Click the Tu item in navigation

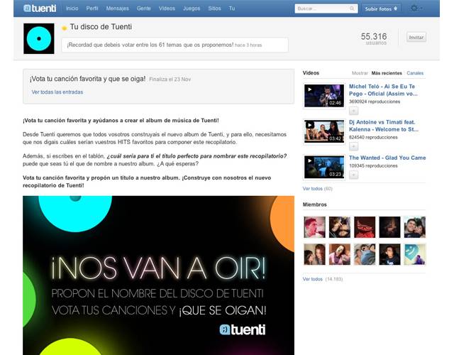tap(232, 9)
